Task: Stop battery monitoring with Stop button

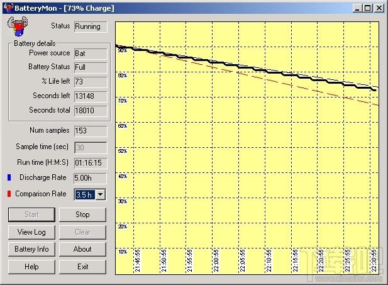Action: (82, 215)
